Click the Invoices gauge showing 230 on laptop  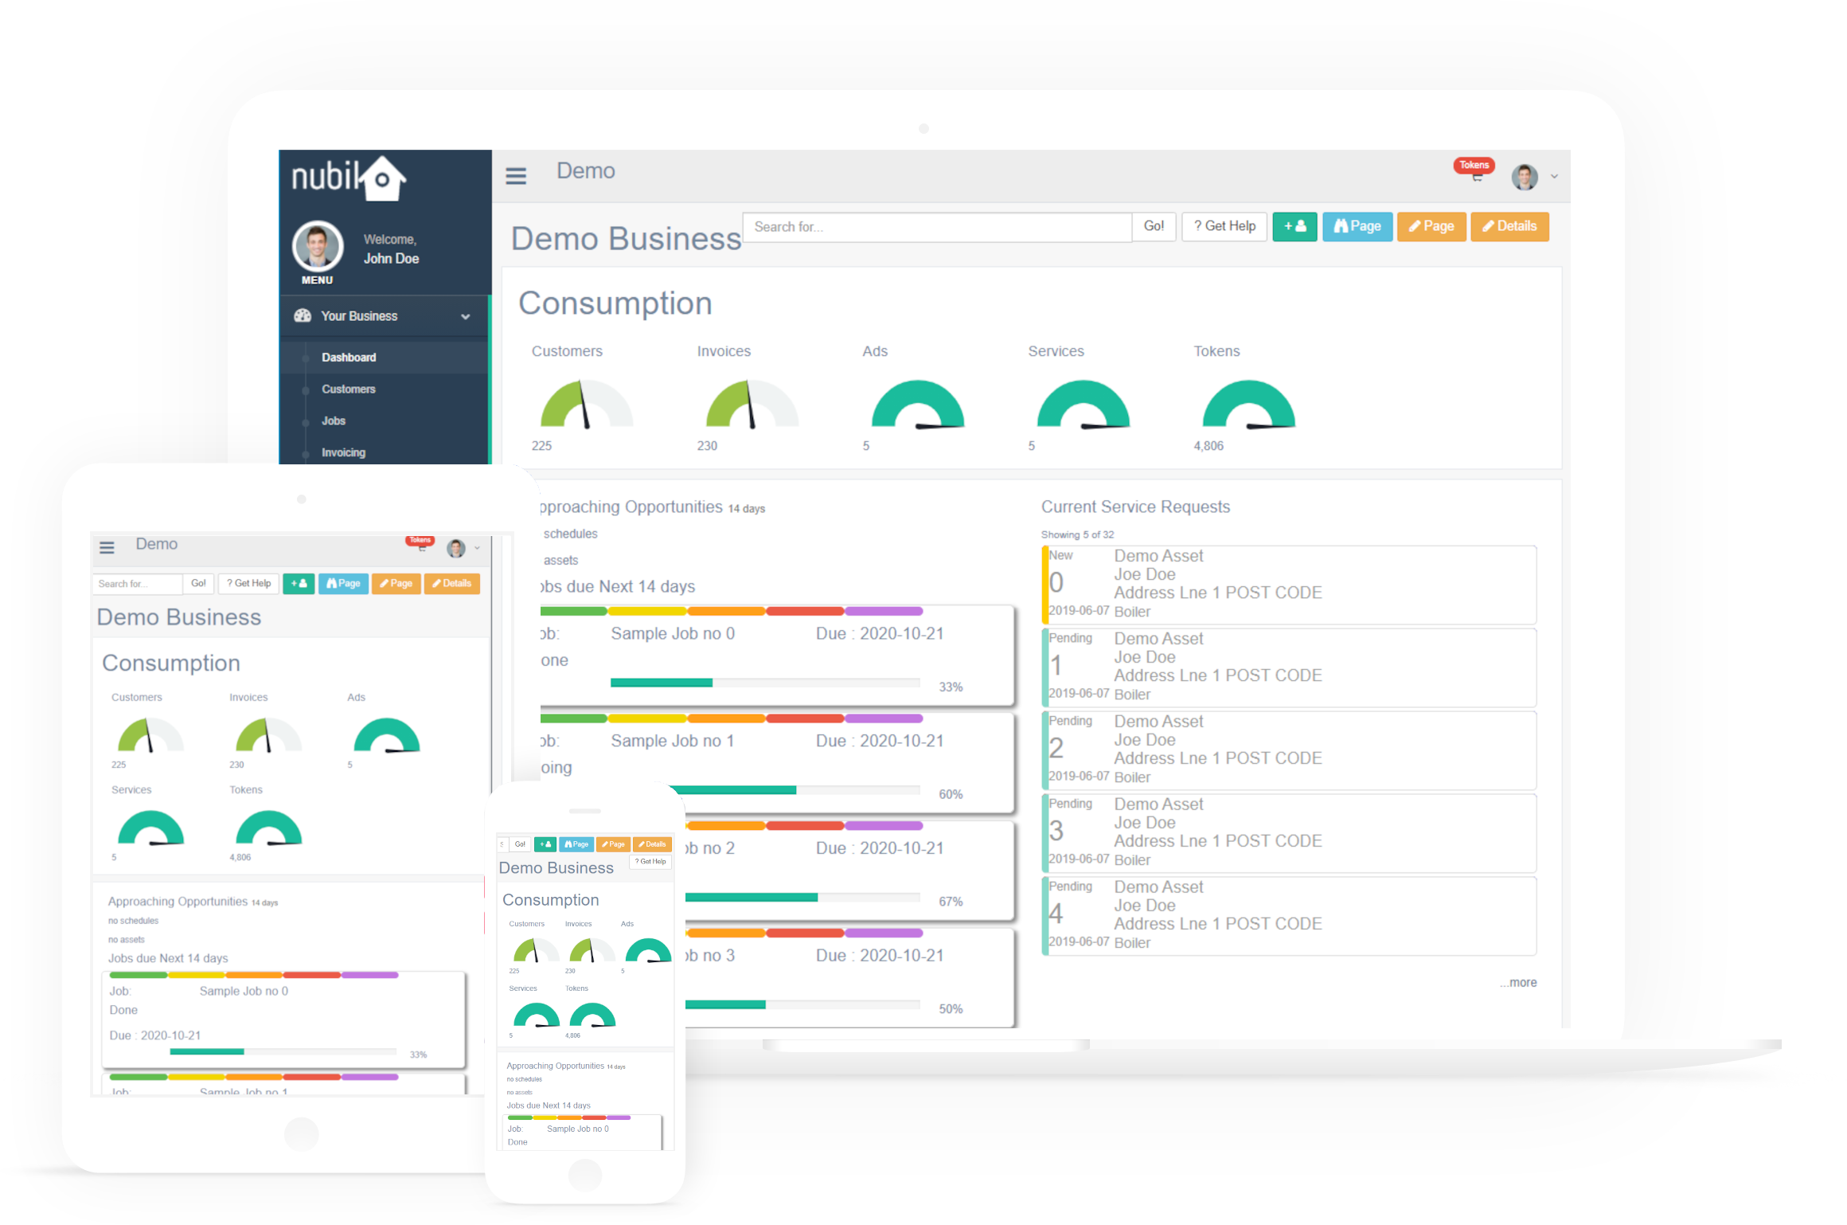click(x=752, y=405)
